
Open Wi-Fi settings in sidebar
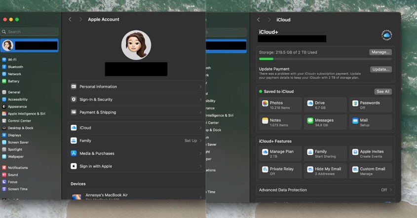tap(9, 60)
